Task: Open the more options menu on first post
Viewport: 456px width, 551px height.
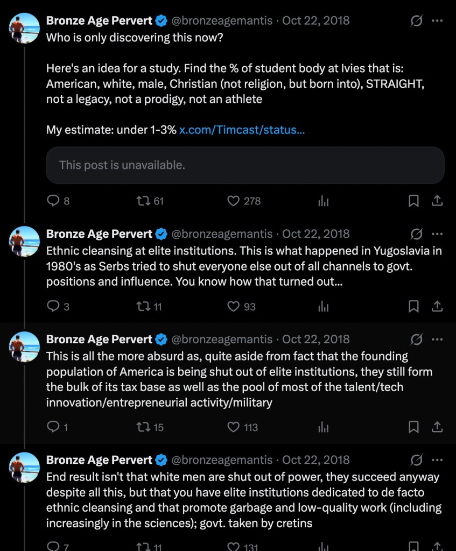Action: pyautogui.click(x=437, y=20)
